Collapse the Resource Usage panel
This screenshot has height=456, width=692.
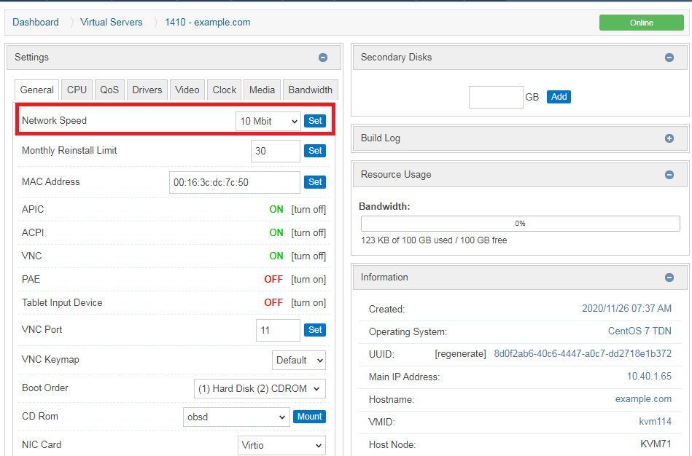pyautogui.click(x=669, y=175)
